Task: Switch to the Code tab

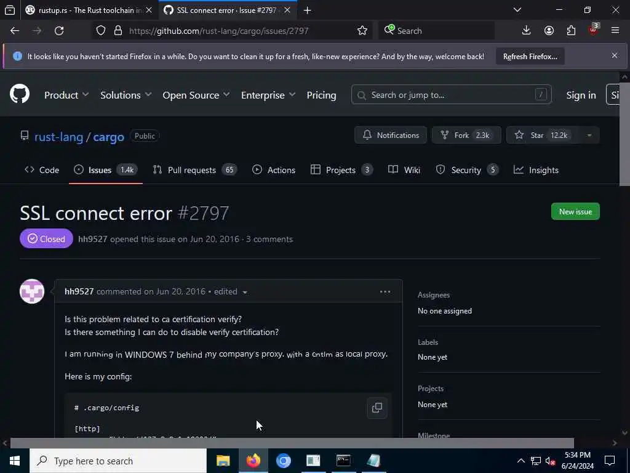Action: click(42, 170)
